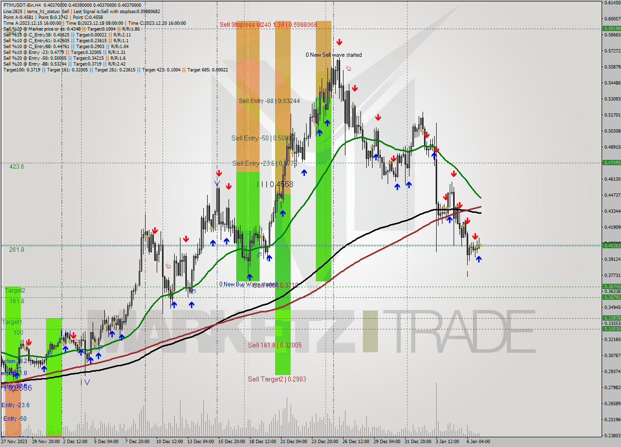
Task: Click the 'Sell 161.8 | 0.32005' label
Action: point(275,345)
